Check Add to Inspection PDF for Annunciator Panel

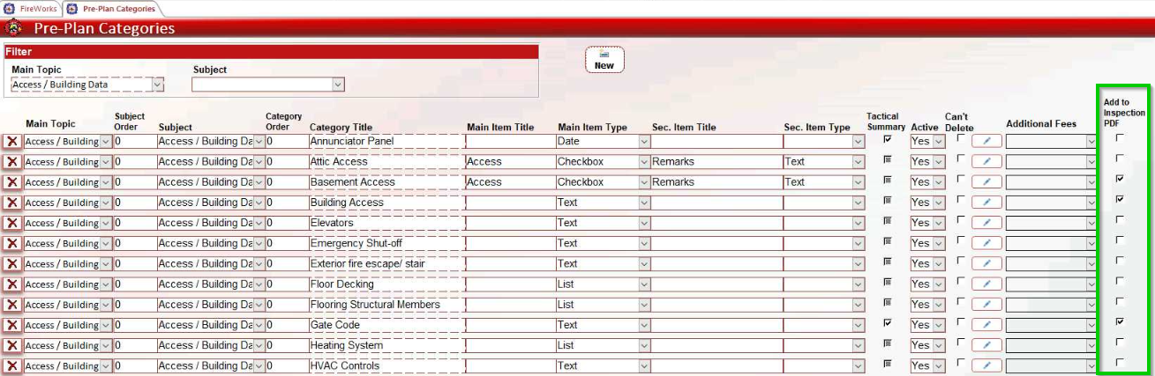1120,138
